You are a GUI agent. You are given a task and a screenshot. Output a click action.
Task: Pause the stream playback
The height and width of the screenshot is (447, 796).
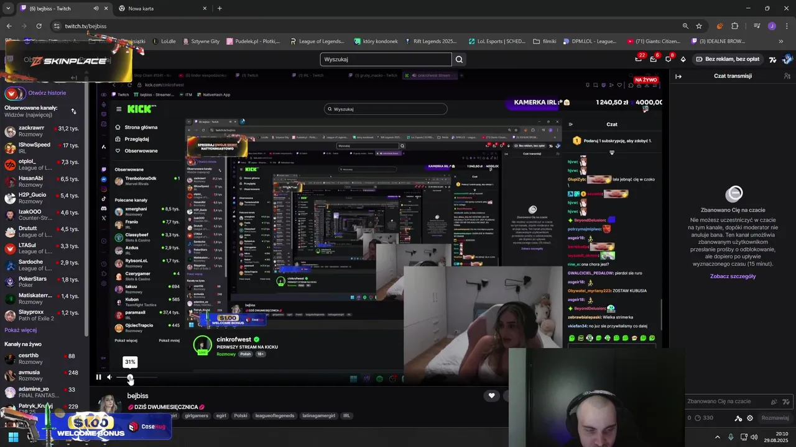tap(98, 377)
